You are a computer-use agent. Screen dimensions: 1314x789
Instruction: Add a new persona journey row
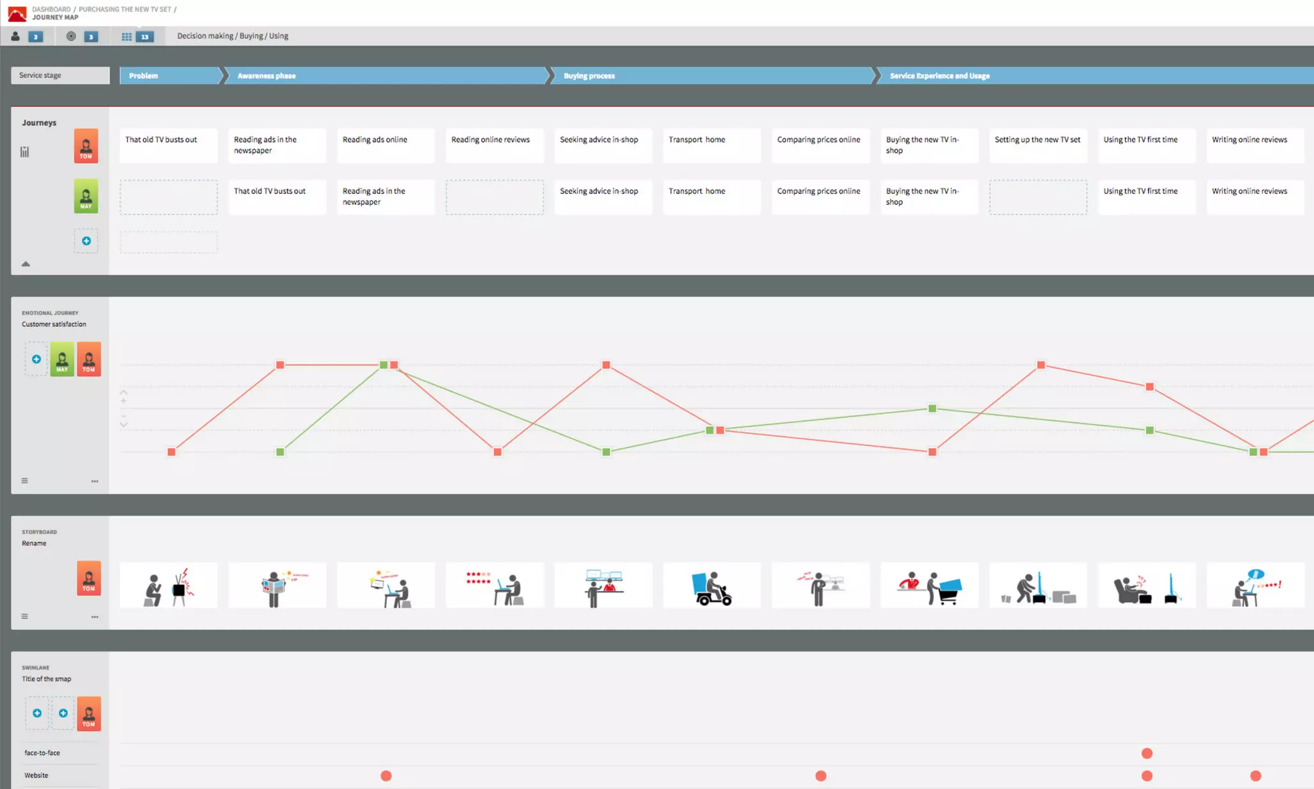(86, 241)
